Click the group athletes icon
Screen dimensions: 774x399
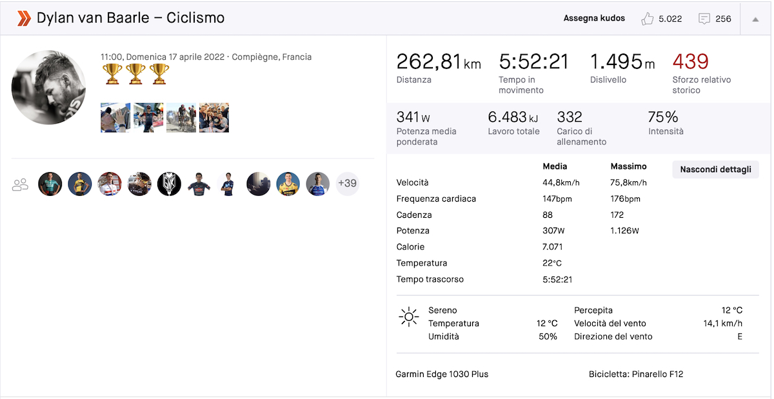coord(21,185)
